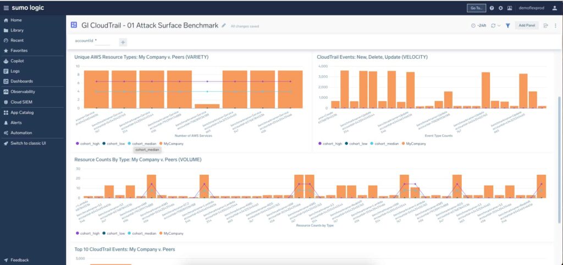
Task: Click the plus icon to add filter
Action: pyautogui.click(x=123, y=42)
